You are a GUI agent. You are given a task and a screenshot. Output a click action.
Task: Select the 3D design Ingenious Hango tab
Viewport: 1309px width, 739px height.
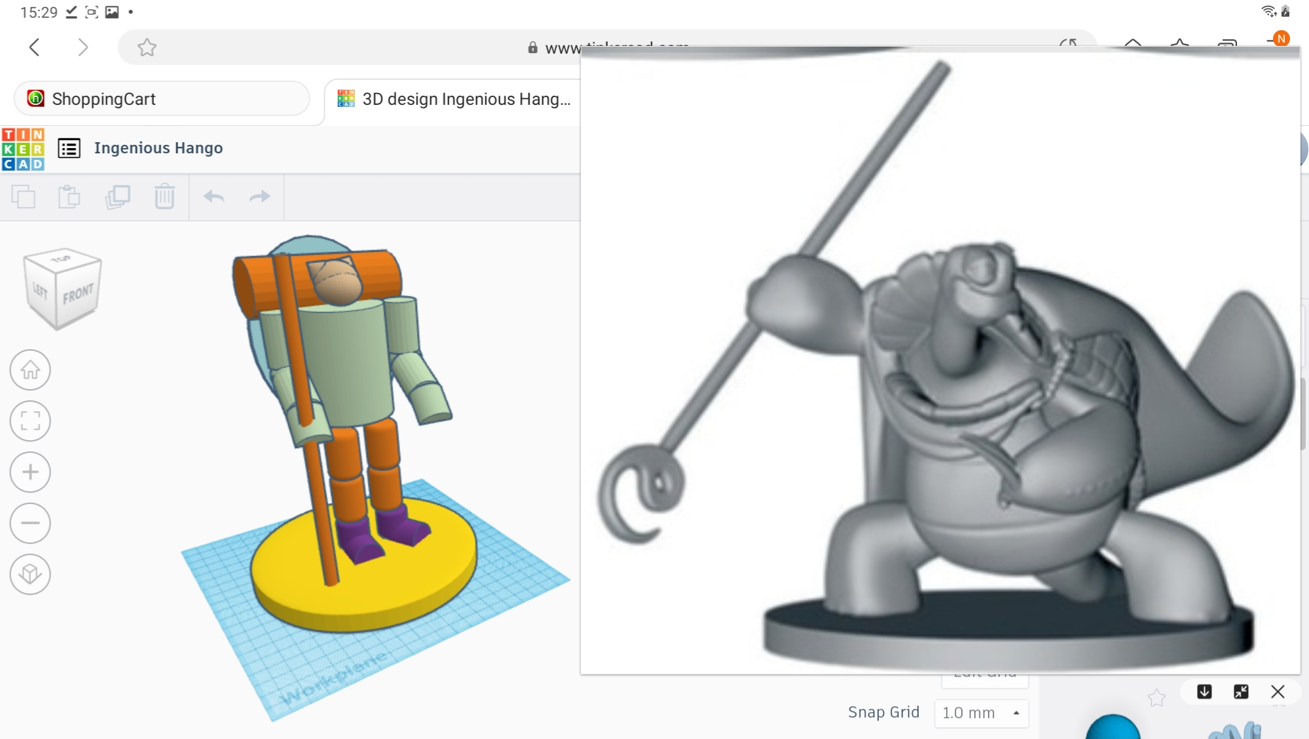pyautogui.click(x=453, y=99)
